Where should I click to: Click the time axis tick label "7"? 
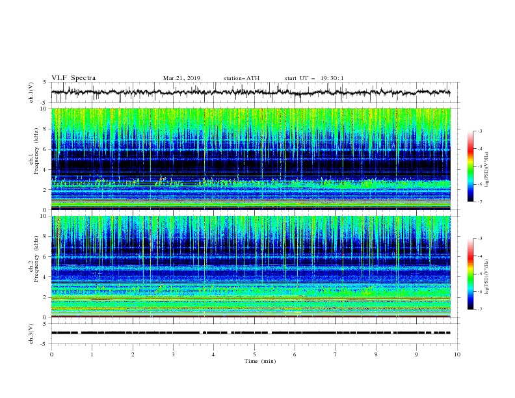point(336,354)
